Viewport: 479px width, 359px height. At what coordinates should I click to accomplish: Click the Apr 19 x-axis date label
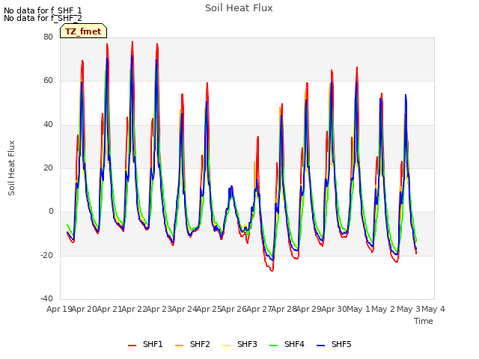coord(59,309)
